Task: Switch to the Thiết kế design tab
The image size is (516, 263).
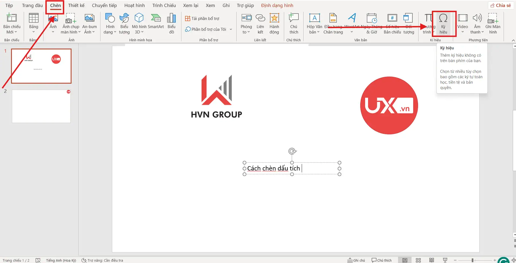Action: (x=76, y=5)
